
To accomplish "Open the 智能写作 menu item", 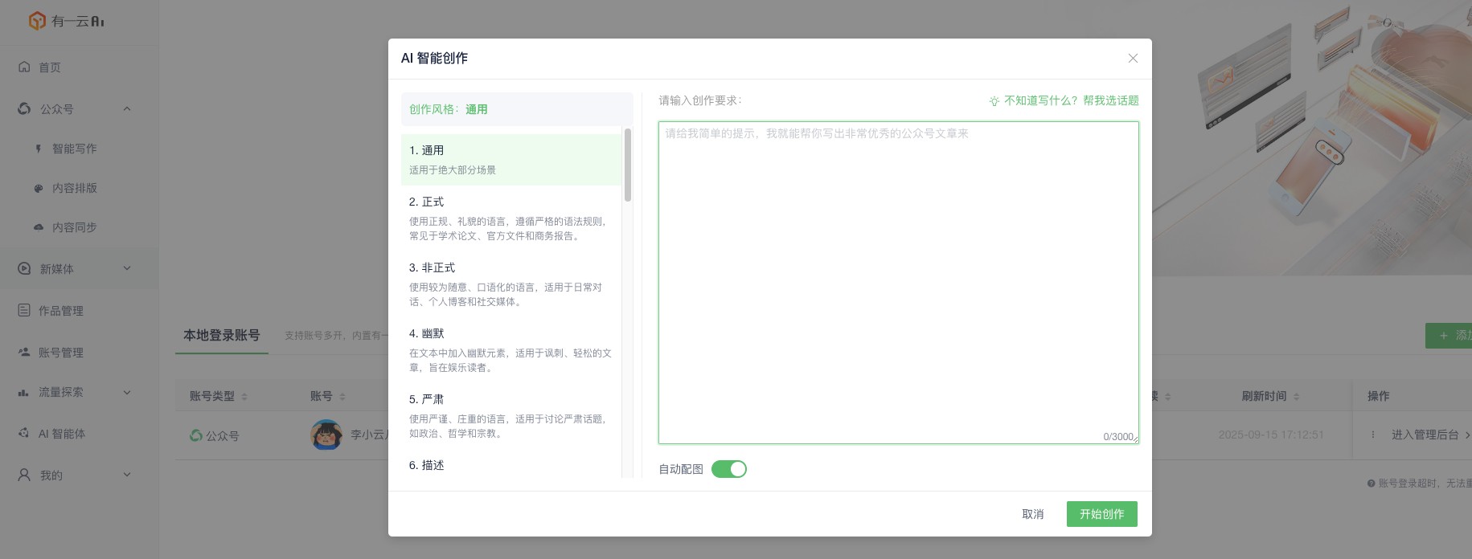I will 74,149.
